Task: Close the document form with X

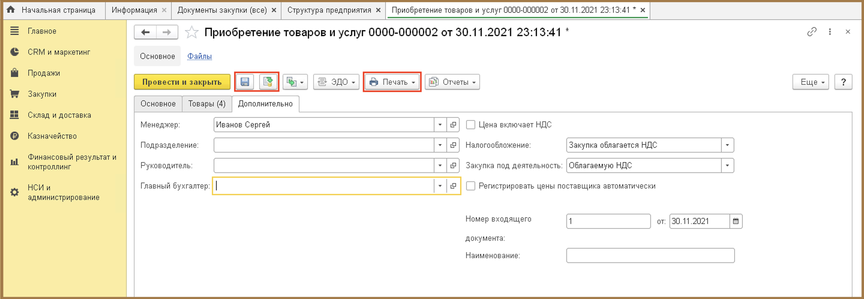Action: 848,32
